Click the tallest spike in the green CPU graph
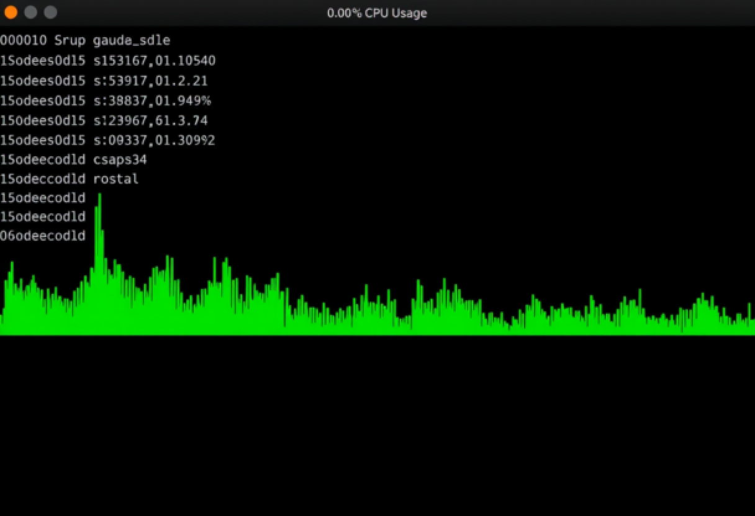 click(x=99, y=264)
